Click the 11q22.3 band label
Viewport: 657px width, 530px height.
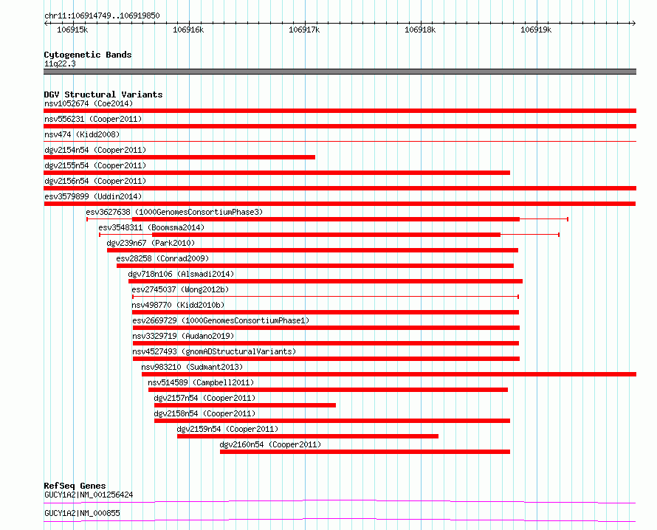60,63
